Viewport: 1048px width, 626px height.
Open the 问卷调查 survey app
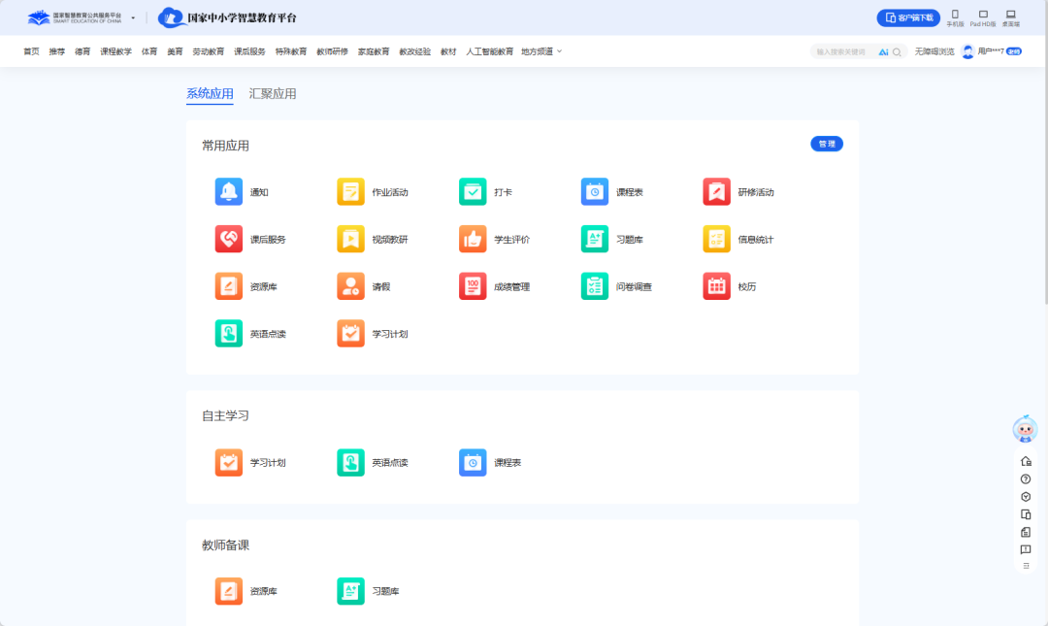click(x=595, y=286)
